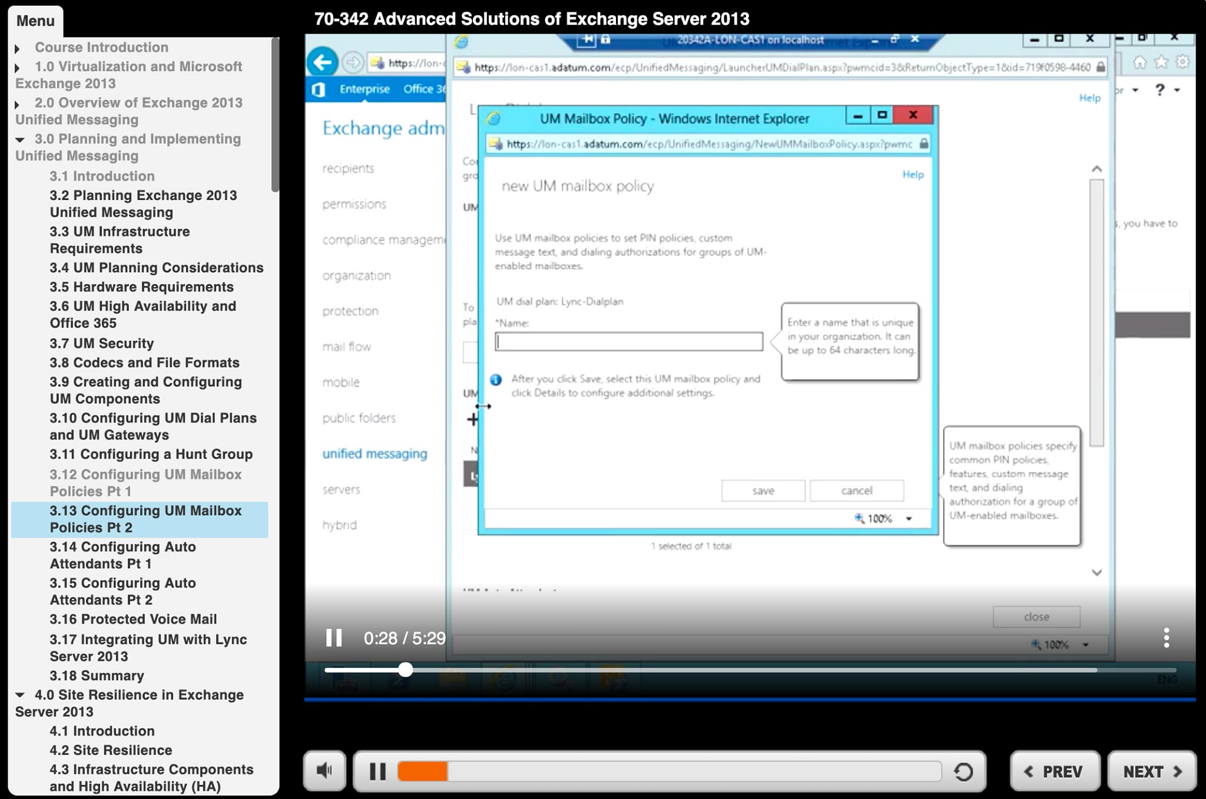
Task: Collapse 3.0 Planning and Implementing section
Action: 19,139
